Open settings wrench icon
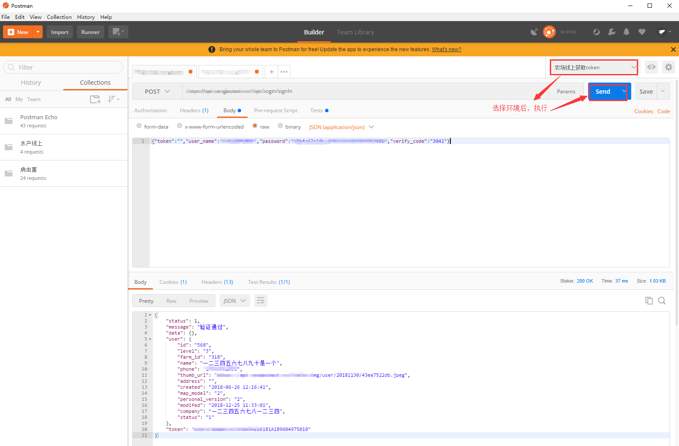679x446 pixels. (x=612, y=32)
